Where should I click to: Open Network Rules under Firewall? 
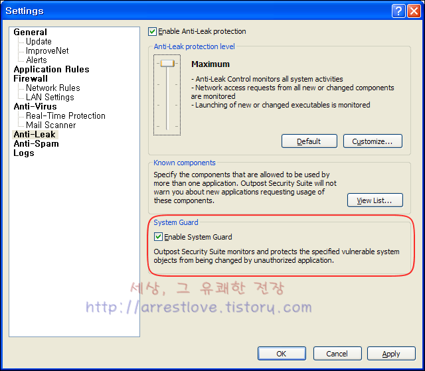tap(53, 88)
